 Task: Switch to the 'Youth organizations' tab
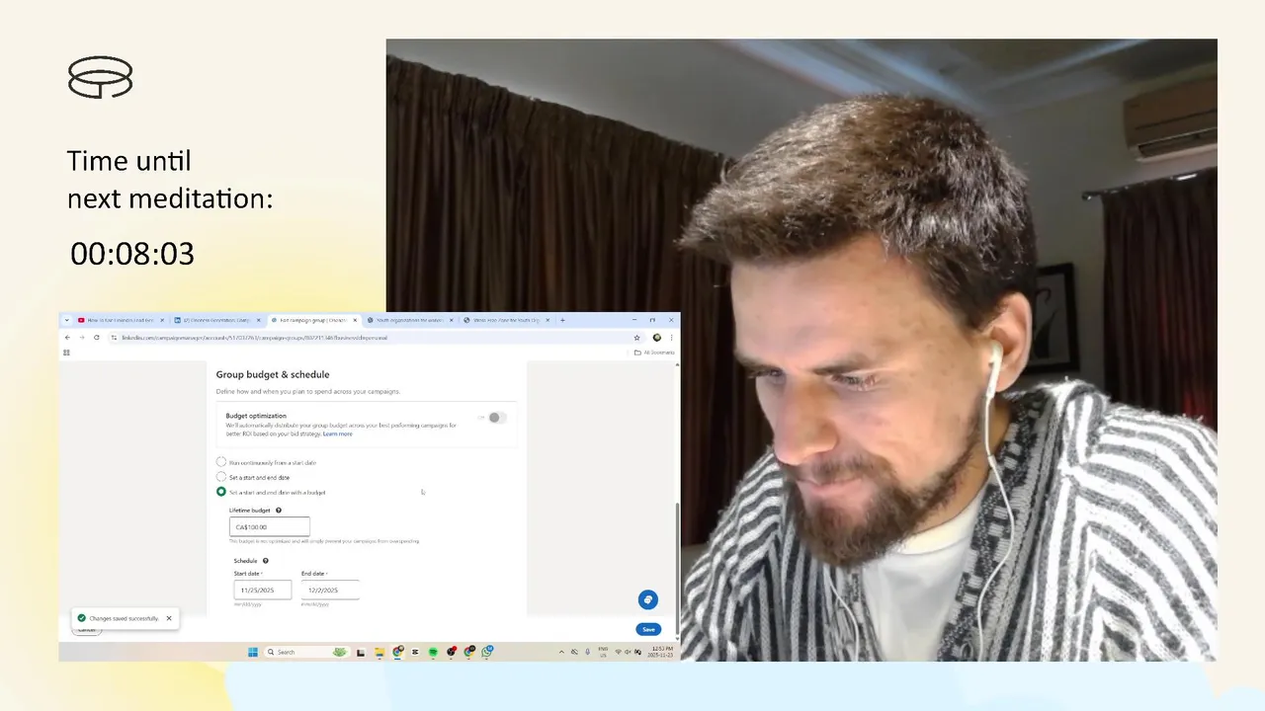pyautogui.click(x=408, y=320)
